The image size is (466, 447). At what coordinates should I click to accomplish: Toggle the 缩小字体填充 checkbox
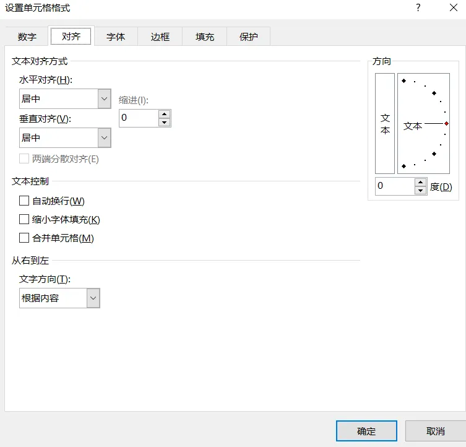pyautogui.click(x=25, y=219)
